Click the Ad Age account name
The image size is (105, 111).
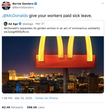pos(13,24)
